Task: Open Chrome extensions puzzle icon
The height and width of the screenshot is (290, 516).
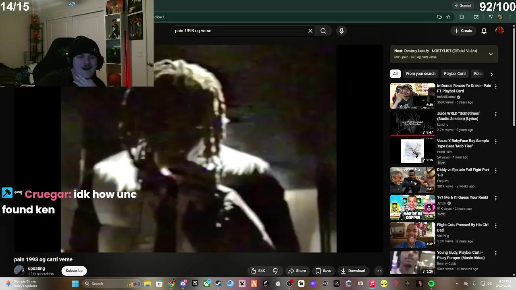Action: [x=462, y=17]
